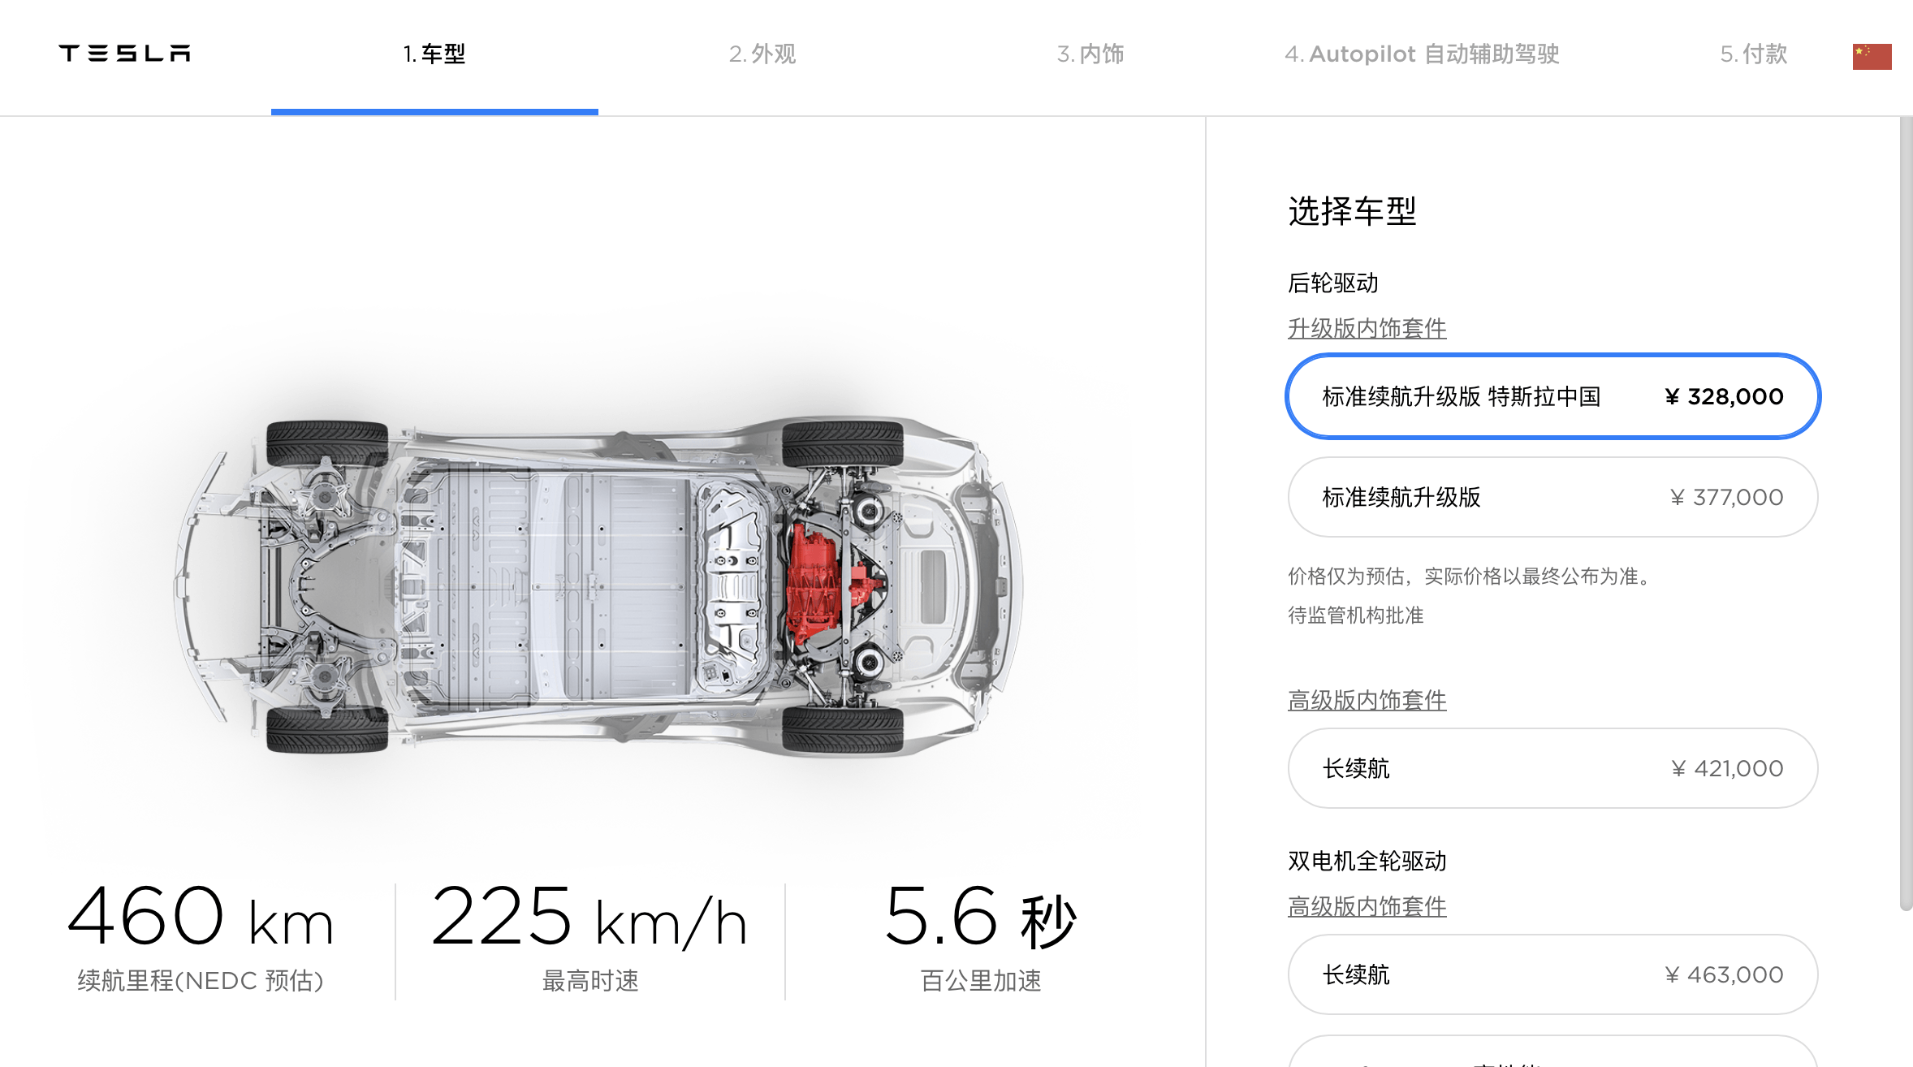Click the 460 km 续航里程 stat
Screen dimensions: 1913x1067
201,938
